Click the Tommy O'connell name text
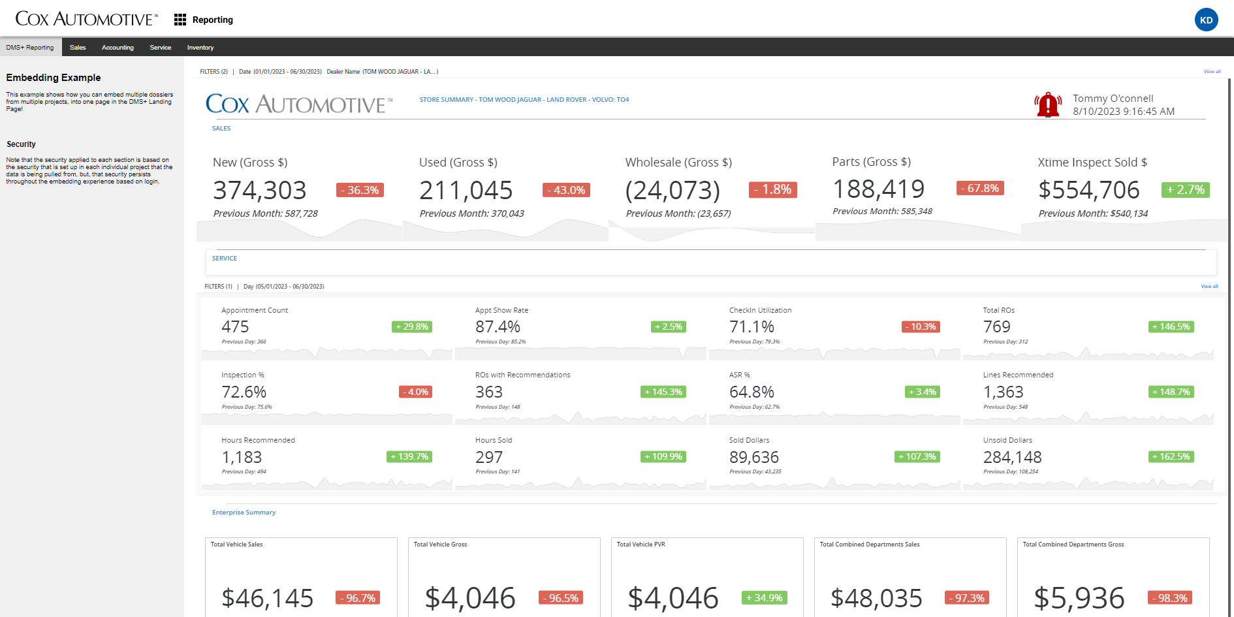1234x617 pixels. 1113,99
